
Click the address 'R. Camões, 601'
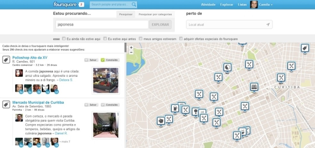tap(24, 62)
